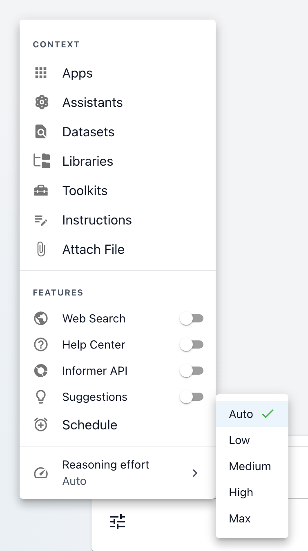Select Max reasoning effort
Image resolution: width=308 pixels, height=551 pixels.
[252, 518]
